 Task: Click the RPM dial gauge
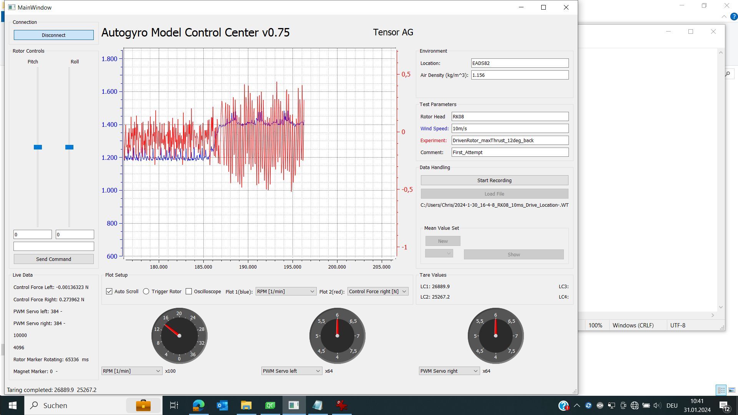(x=179, y=336)
